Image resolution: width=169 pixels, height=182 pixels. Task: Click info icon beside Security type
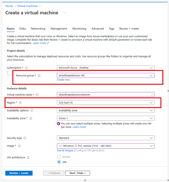click(x=25, y=138)
